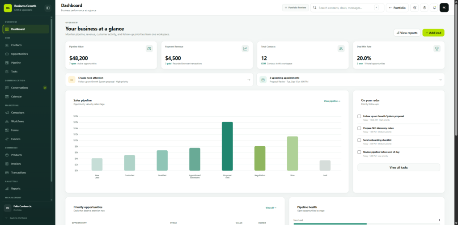This screenshot has height=225, width=458.
Task: Check Review pipeline before end of day
Action: click(359, 152)
